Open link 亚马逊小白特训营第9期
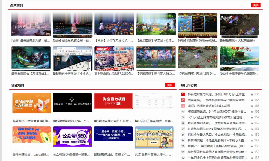 tap(31, 121)
